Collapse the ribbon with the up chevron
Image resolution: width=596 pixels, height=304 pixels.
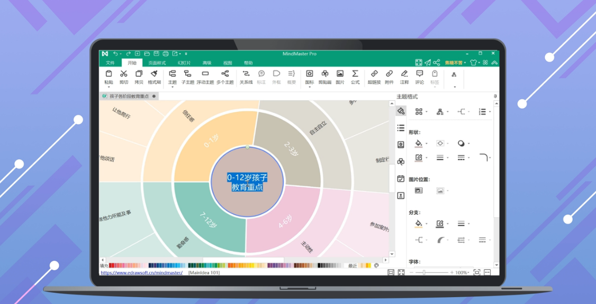click(x=494, y=63)
